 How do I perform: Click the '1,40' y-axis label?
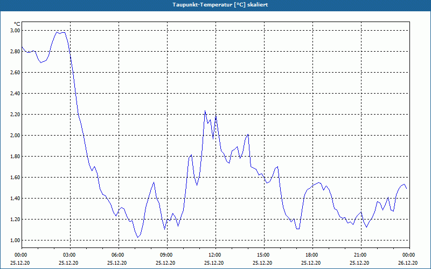pos(16,198)
